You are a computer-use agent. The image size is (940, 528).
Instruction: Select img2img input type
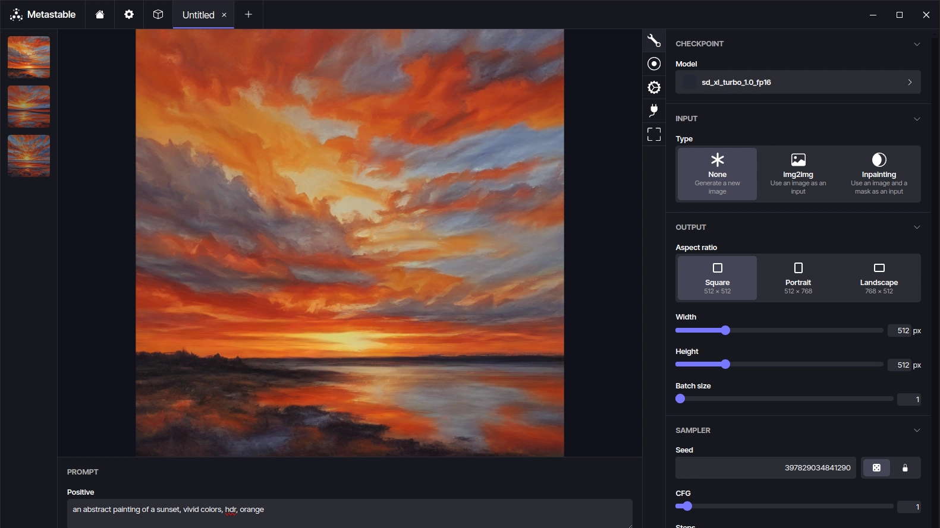click(x=798, y=174)
